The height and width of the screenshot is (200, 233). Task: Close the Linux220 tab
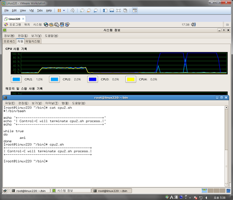pyautogui.click(x=23, y=19)
